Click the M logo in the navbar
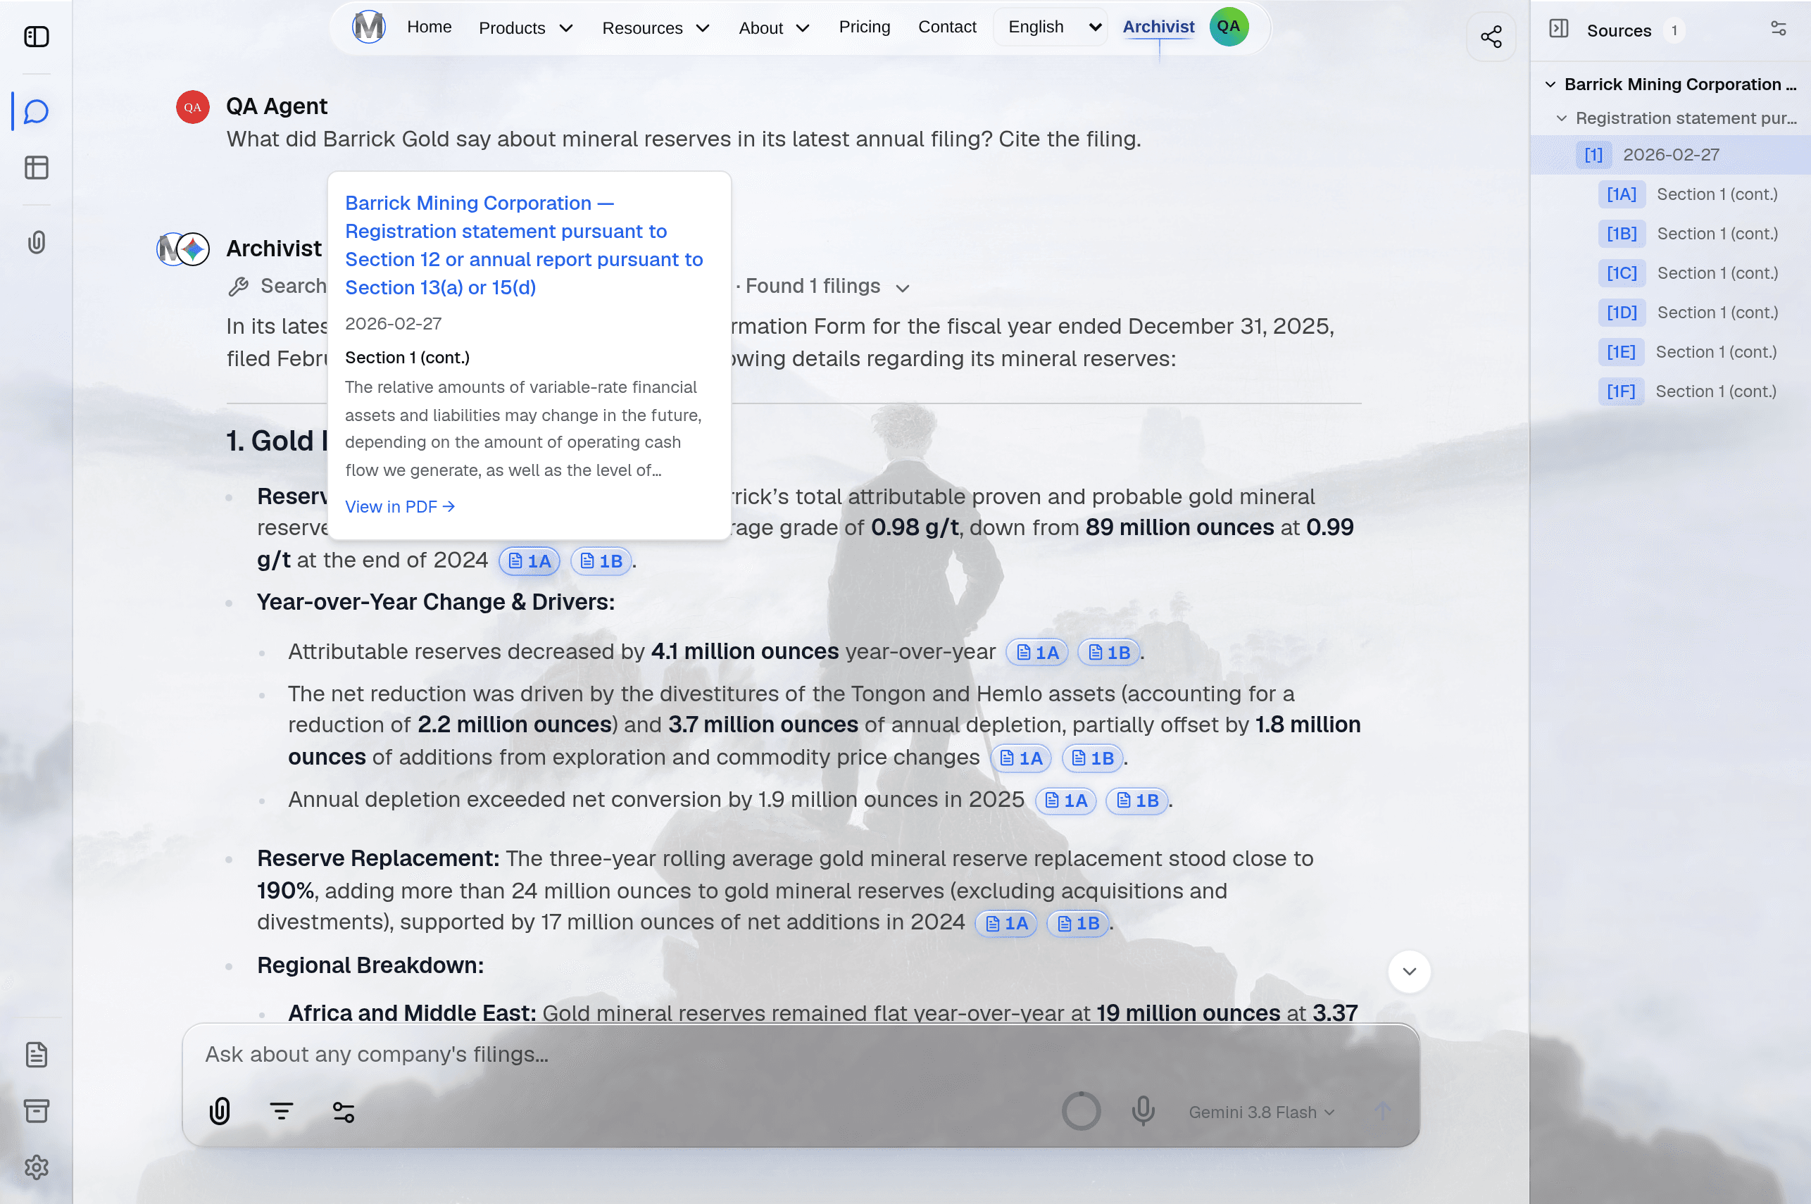Viewport: 1811px width, 1204px height. tap(368, 27)
